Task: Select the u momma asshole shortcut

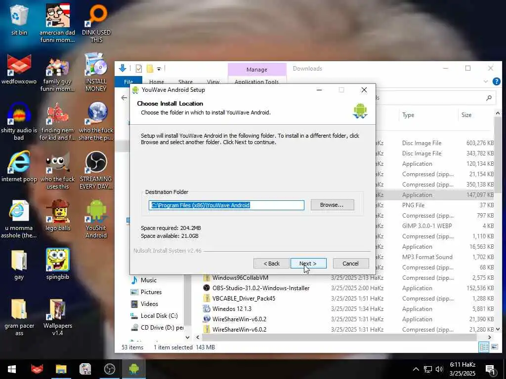Action: [x=19, y=219]
